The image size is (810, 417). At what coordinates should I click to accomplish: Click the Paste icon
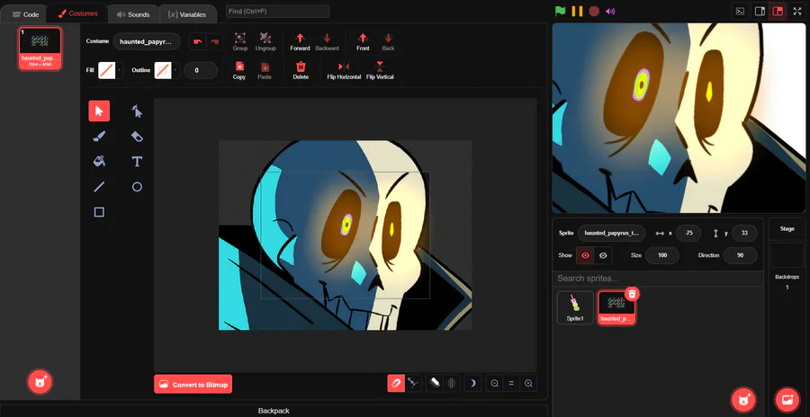[x=265, y=70]
